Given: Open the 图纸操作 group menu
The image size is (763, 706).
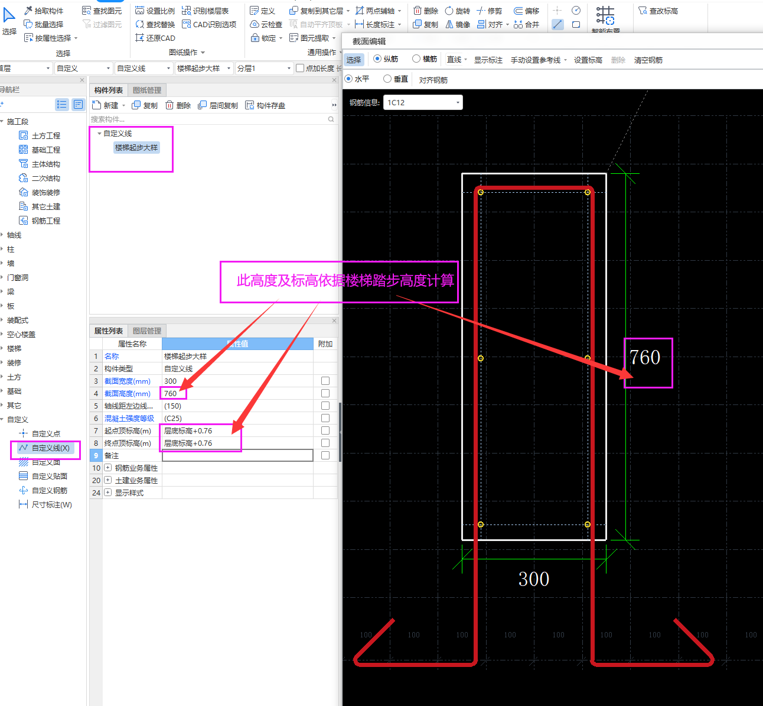Looking at the screenshot, I should coord(187,52).
